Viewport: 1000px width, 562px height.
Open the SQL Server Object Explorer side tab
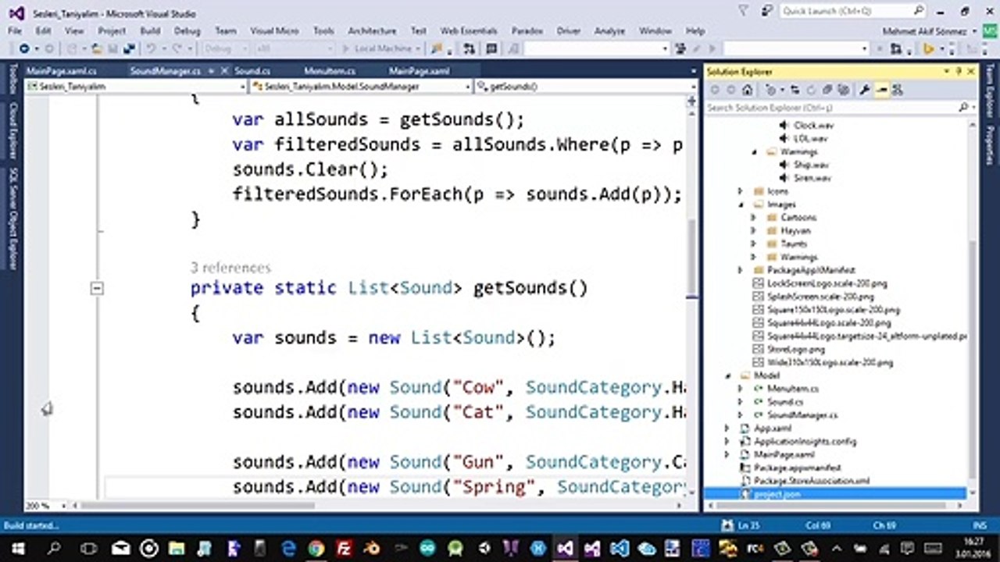click(12, 218)
